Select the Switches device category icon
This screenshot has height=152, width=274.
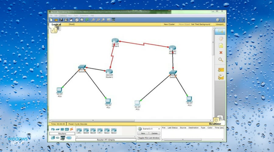(x=58, y=129)
